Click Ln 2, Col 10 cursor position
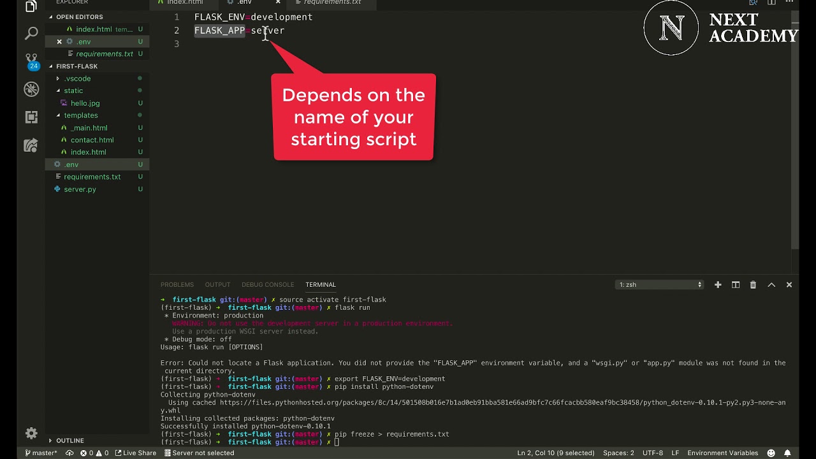This screenshot has height=459, width=816. coord(555,453)
